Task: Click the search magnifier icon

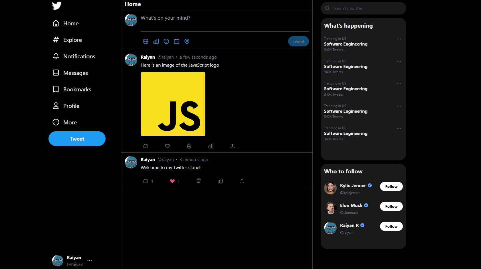Action: (328, 8)
